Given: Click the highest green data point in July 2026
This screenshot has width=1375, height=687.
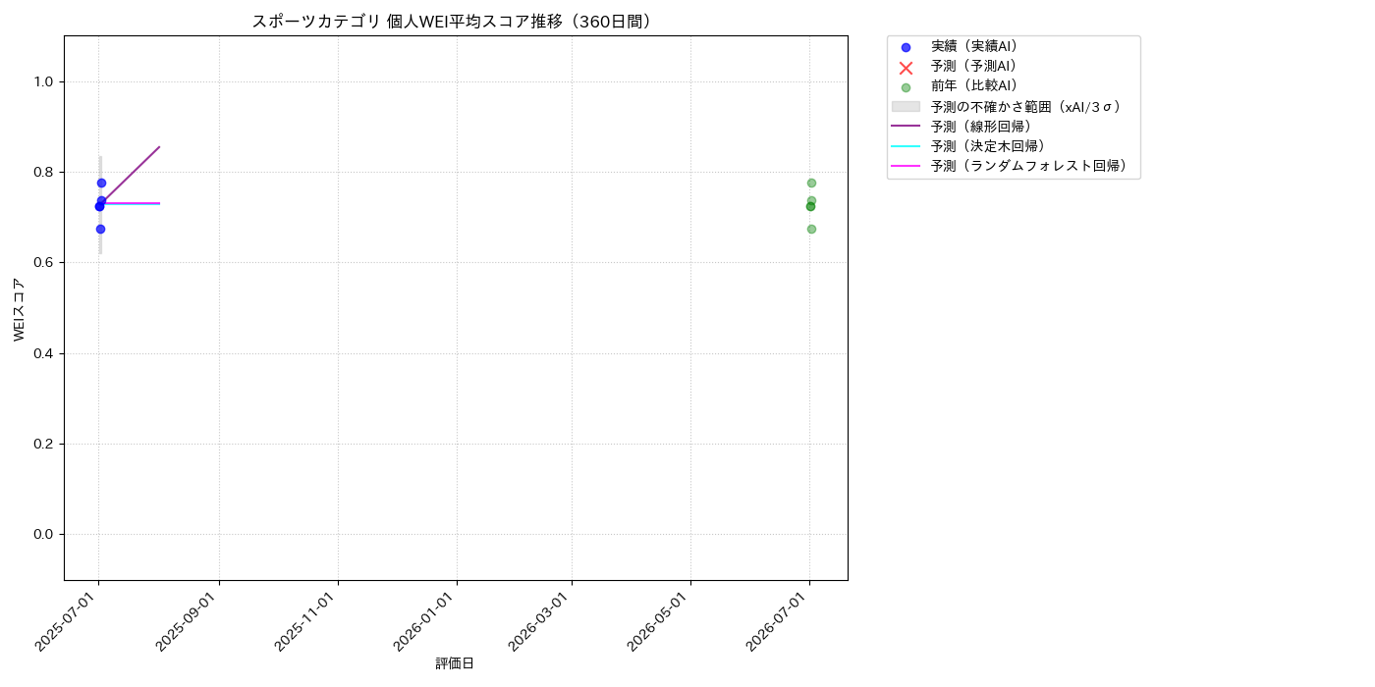Looking at the screenshot, I should pyautogui.click(x=811, y=183).
